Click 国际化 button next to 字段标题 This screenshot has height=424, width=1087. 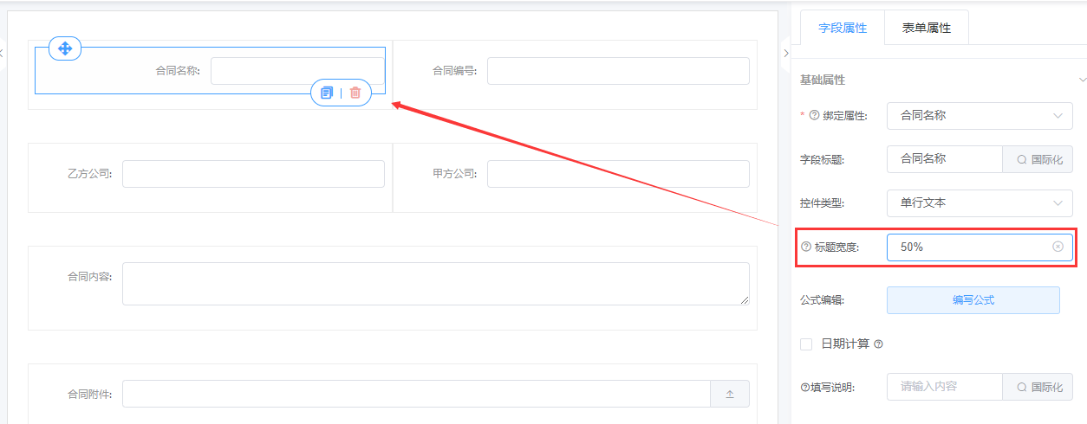coord(1038,159)
